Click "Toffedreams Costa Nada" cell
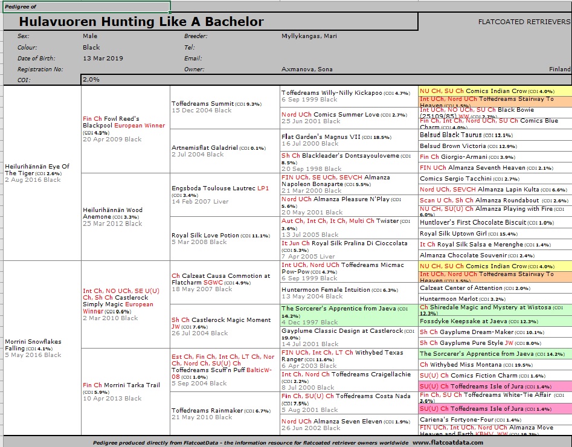Image resolution: width=572 pixels, height=447 pixels. 349,403
